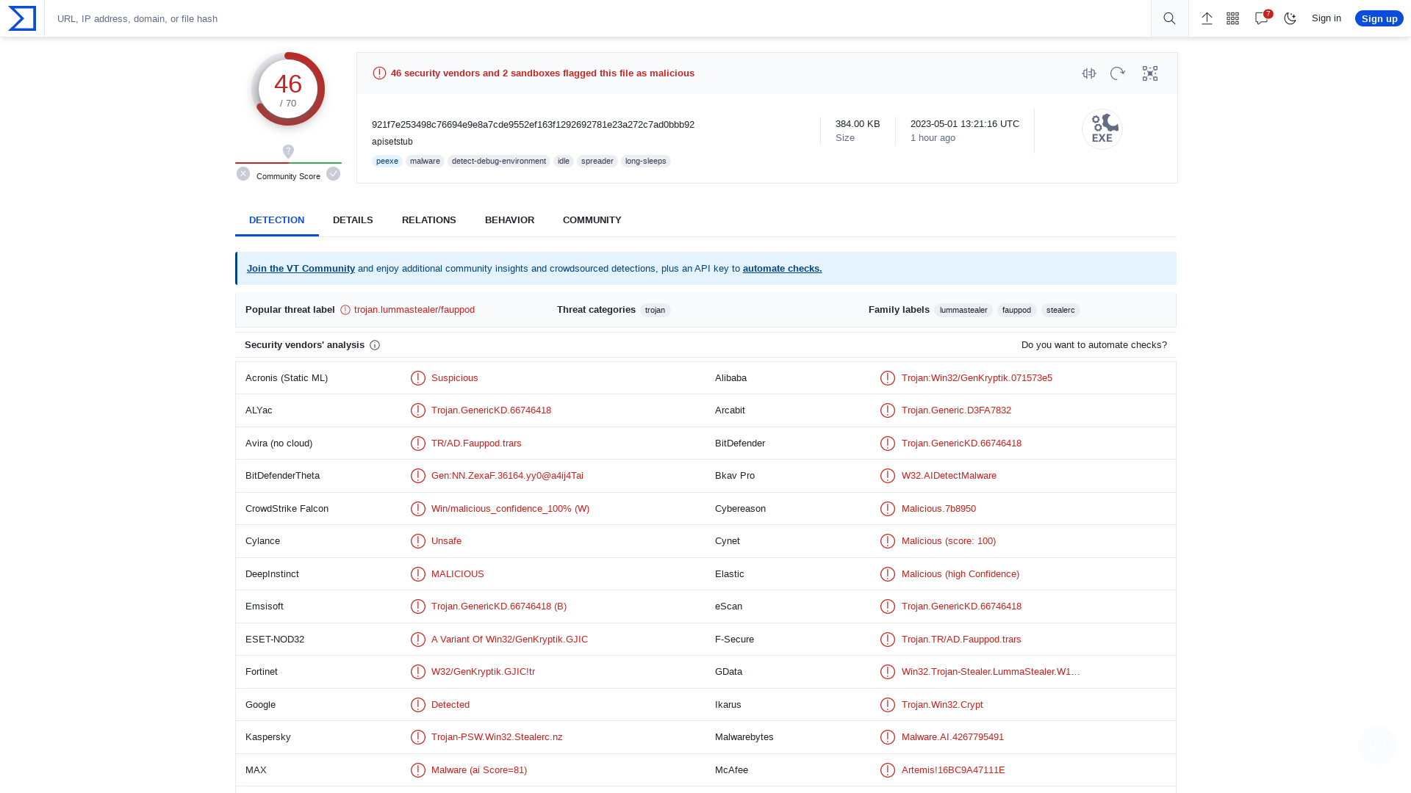Click Malware.AI.4267795491 Malwarebytes result
Image resolution: width=1411 pixels, height=793 pixels.
coord(952,737)
